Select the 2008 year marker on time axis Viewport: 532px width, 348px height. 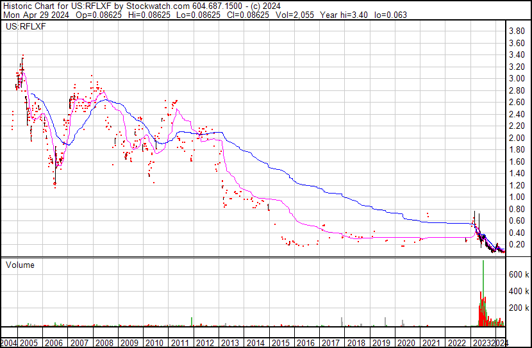click(104, 342)
